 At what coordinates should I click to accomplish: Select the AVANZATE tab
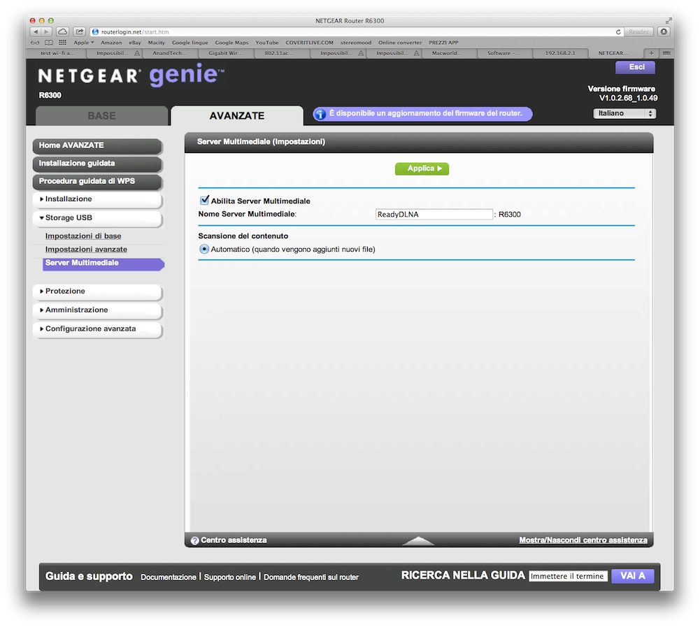[237, 115]
